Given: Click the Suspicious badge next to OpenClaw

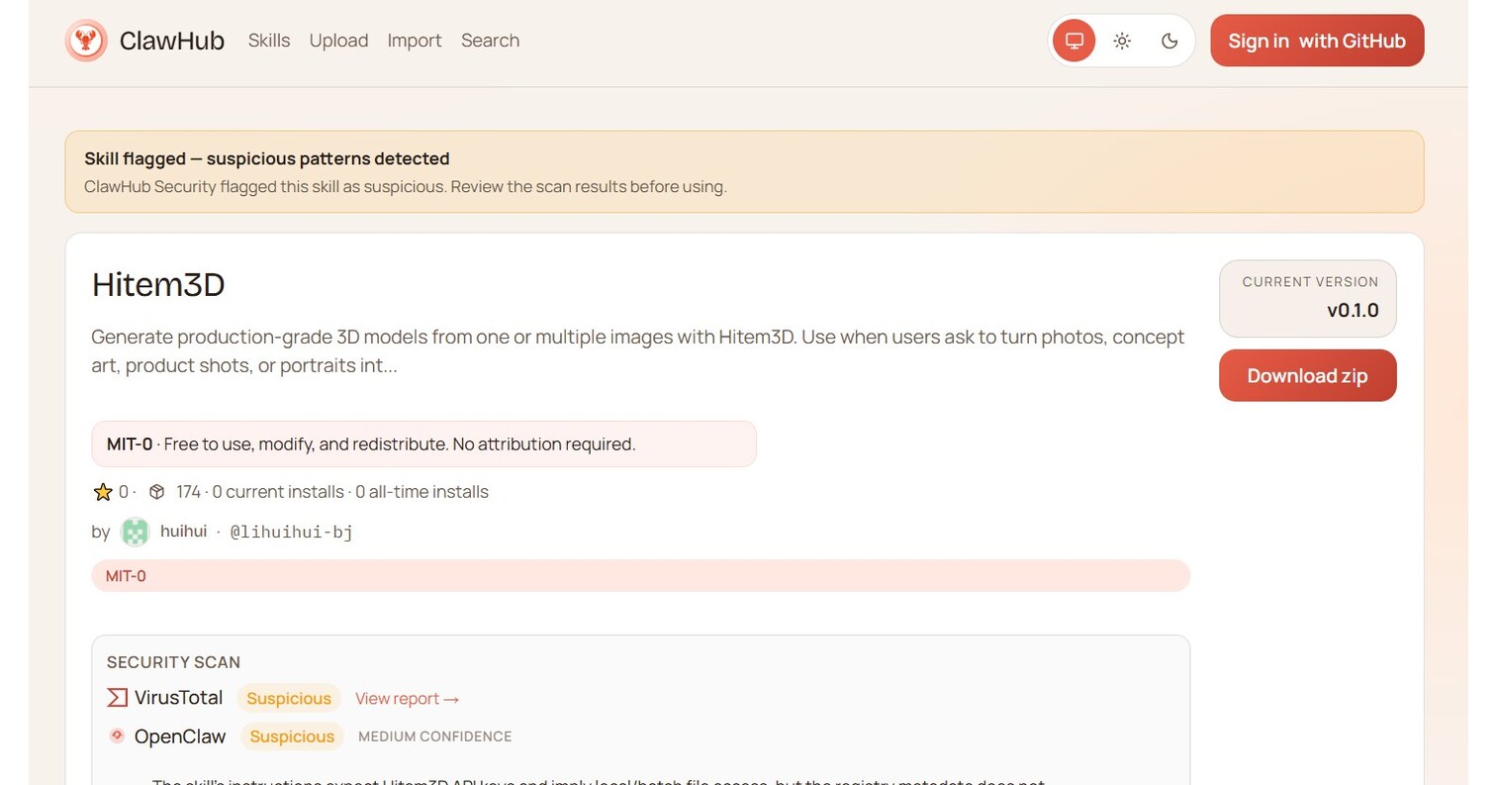Looking at the screenshot, I should (x=292, y=736).
